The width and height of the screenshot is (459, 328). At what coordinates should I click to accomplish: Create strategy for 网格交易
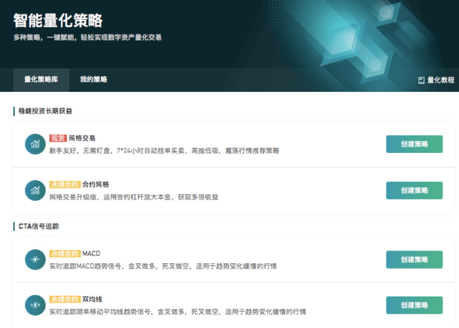click(414, 144)
